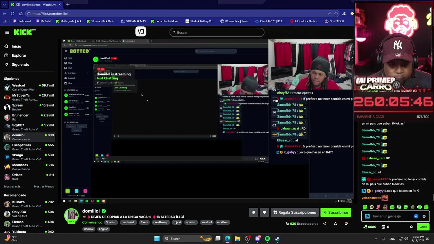Click the user icon beside the report icon

coord(346,224)
